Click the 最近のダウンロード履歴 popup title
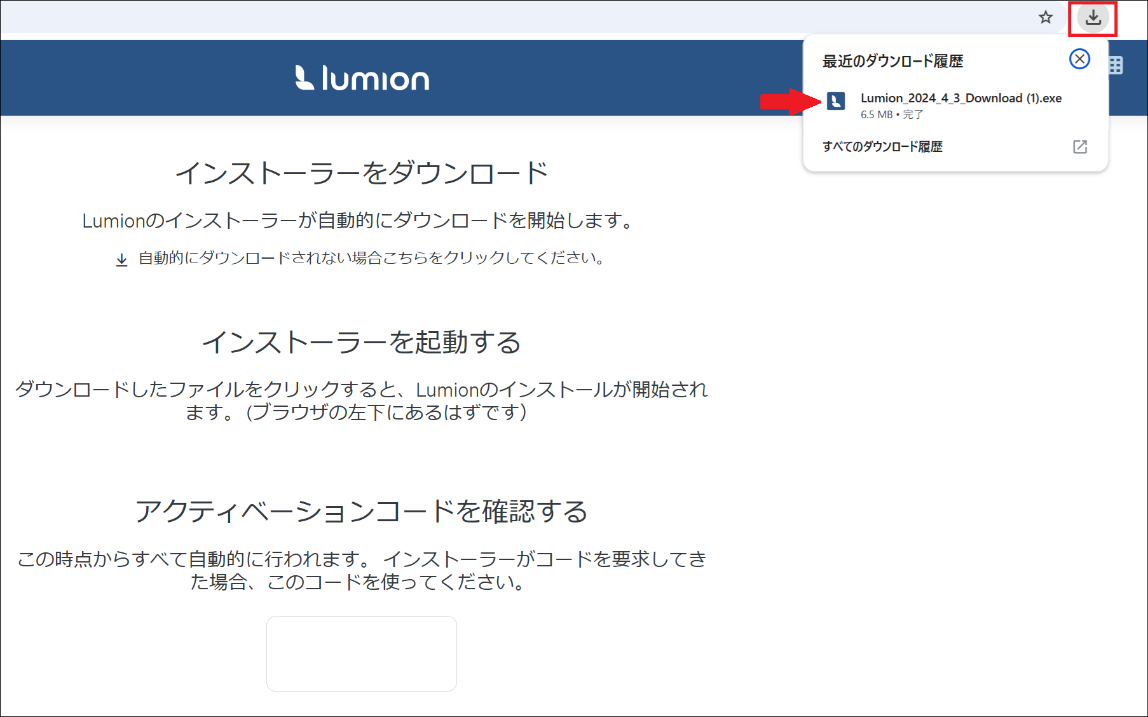 pos(892,61)
